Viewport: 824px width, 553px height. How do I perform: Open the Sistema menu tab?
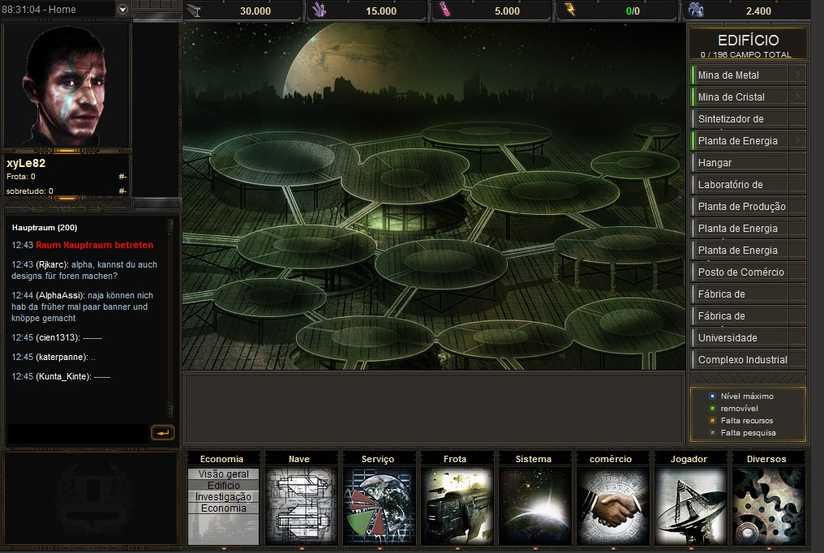point(534,459)
